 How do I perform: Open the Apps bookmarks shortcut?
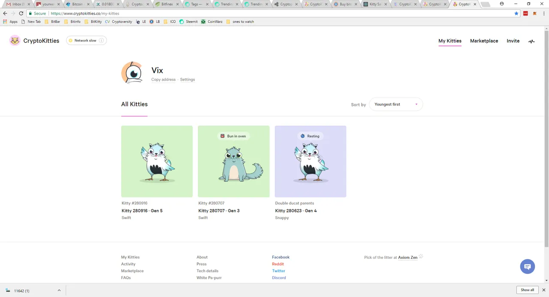tap(10, 21)
